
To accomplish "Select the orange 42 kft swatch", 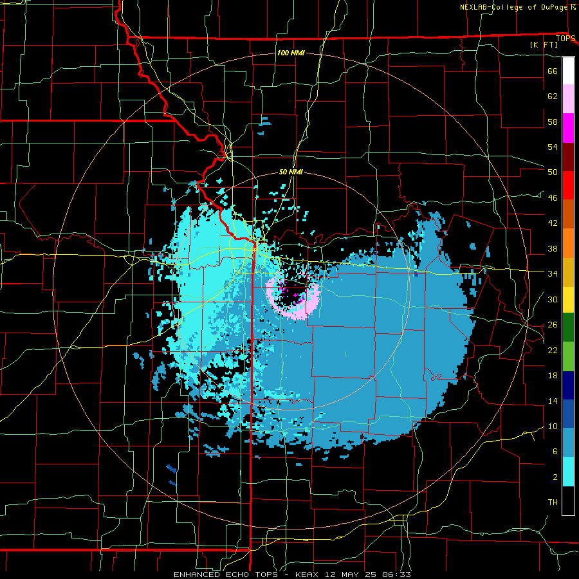I will pyautogui.click(x=568, y=243).
